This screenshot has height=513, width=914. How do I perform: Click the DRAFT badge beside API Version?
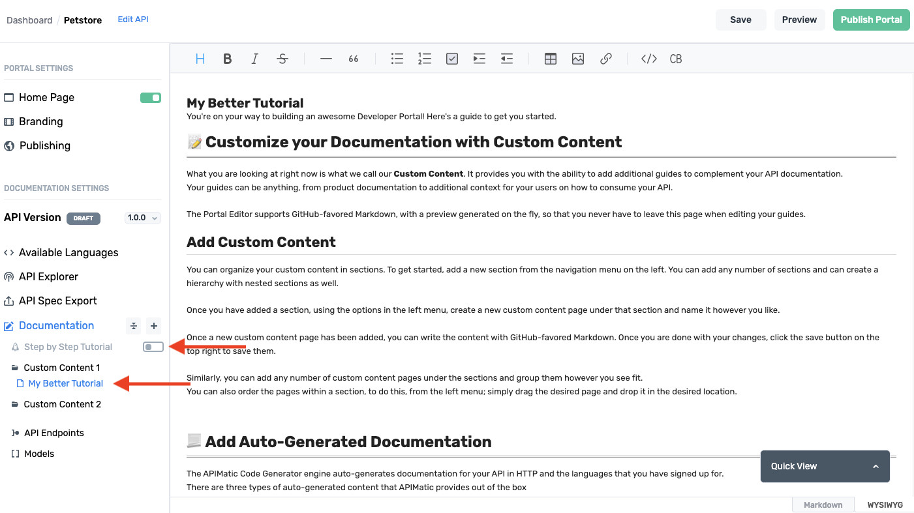[x=84, y=218]
